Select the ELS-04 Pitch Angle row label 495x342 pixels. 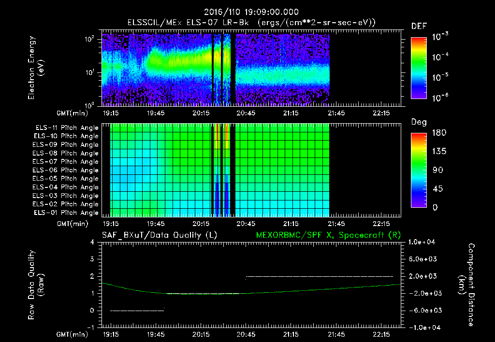click(x=66, y=187)
